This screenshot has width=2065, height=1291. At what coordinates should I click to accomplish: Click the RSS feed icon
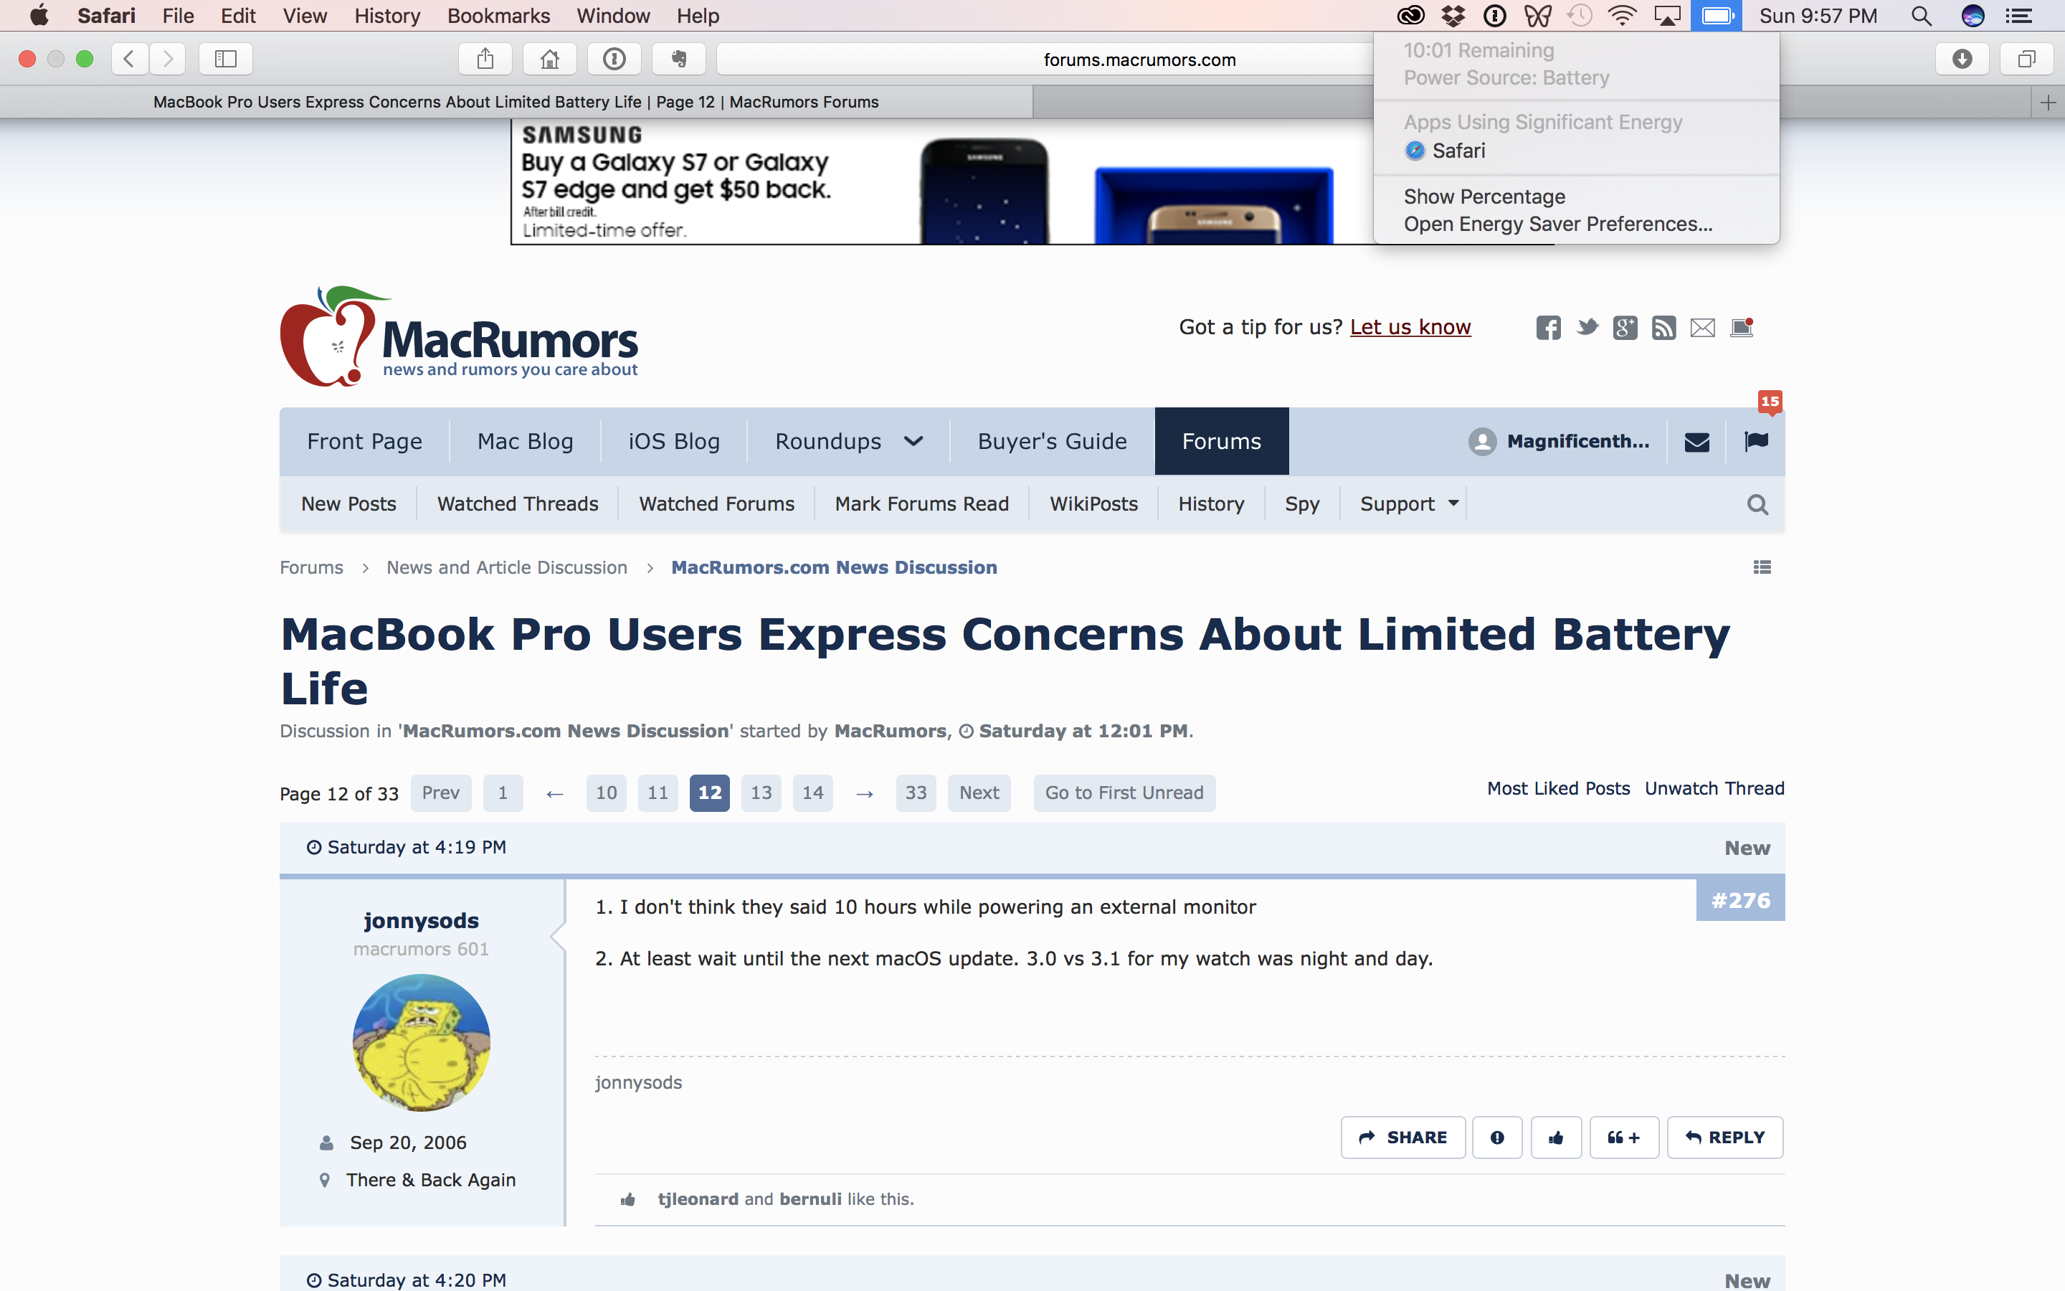(1663, 328)
